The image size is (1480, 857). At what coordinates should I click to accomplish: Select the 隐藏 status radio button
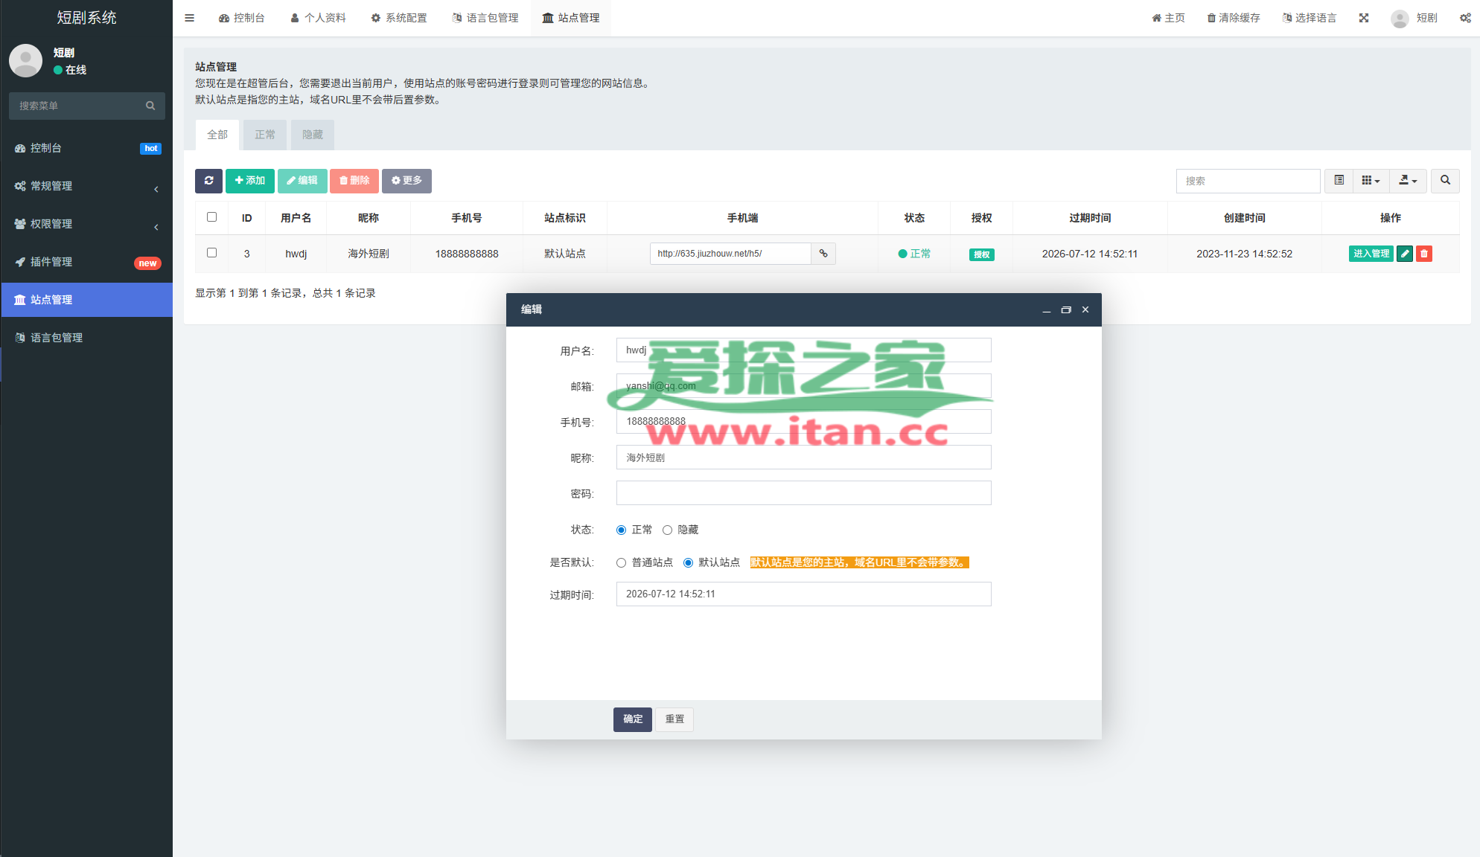tap(667, 530)
